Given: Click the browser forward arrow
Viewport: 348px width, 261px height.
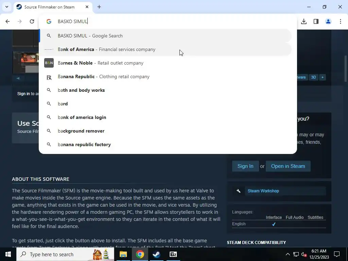Looking at the screenshot, I should (20, 21).
